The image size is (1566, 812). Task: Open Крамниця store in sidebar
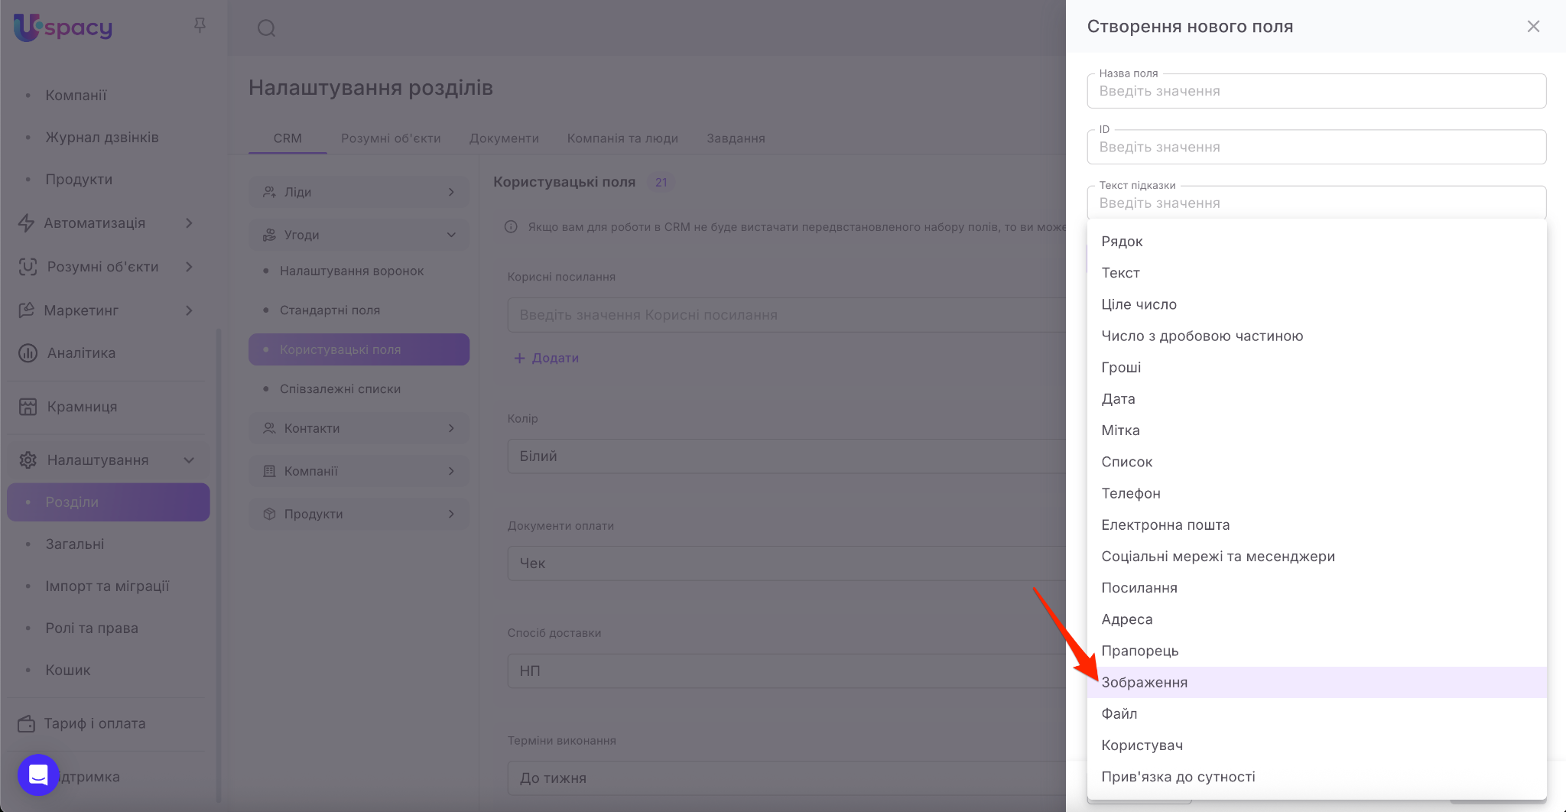(82, 407)
